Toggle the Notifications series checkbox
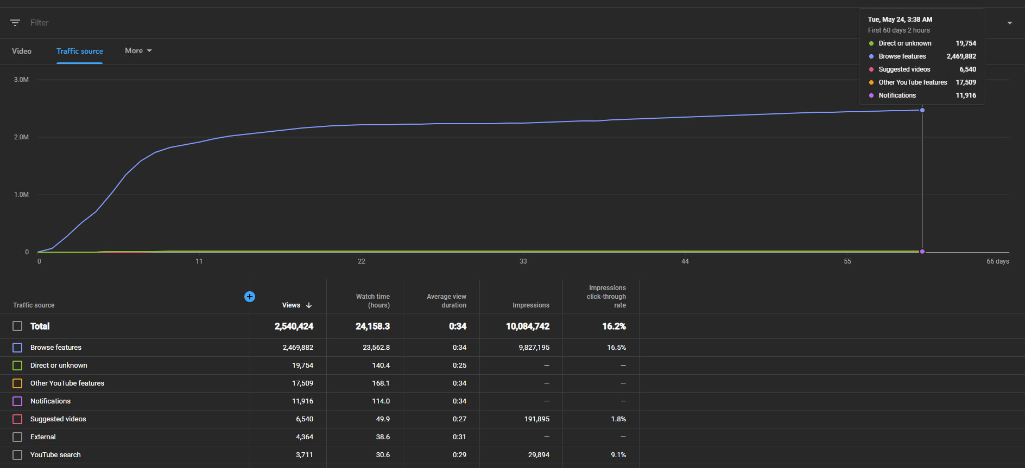Viewport: 1025px width, 468px height. click(x=17, y=401)
